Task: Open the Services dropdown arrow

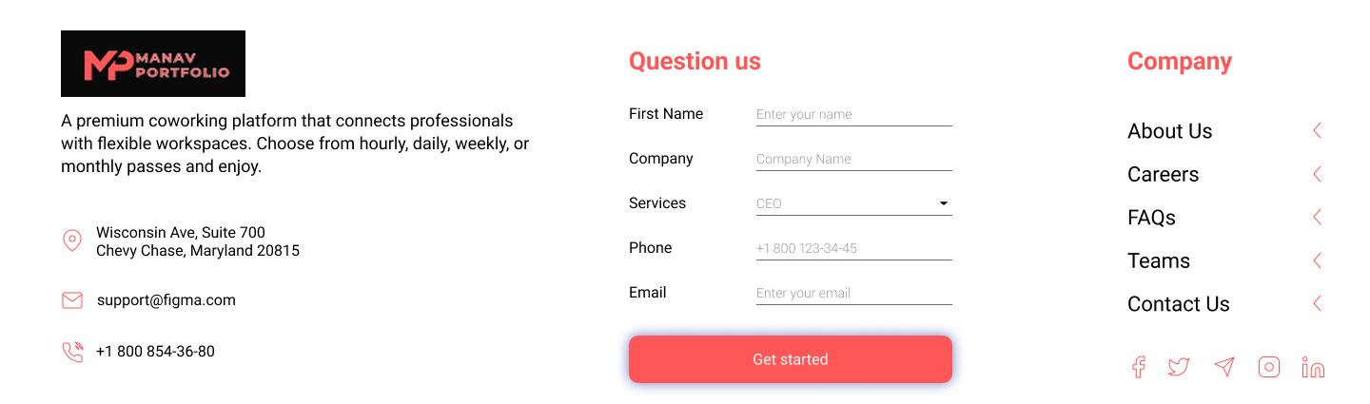Action: pyautogui.click(x=944, y=203)
